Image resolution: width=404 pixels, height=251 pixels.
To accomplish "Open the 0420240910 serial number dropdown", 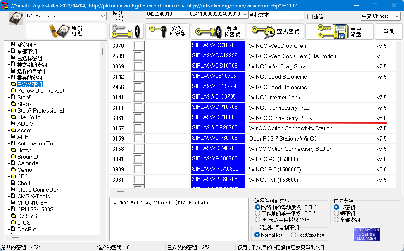I will 167,14.
